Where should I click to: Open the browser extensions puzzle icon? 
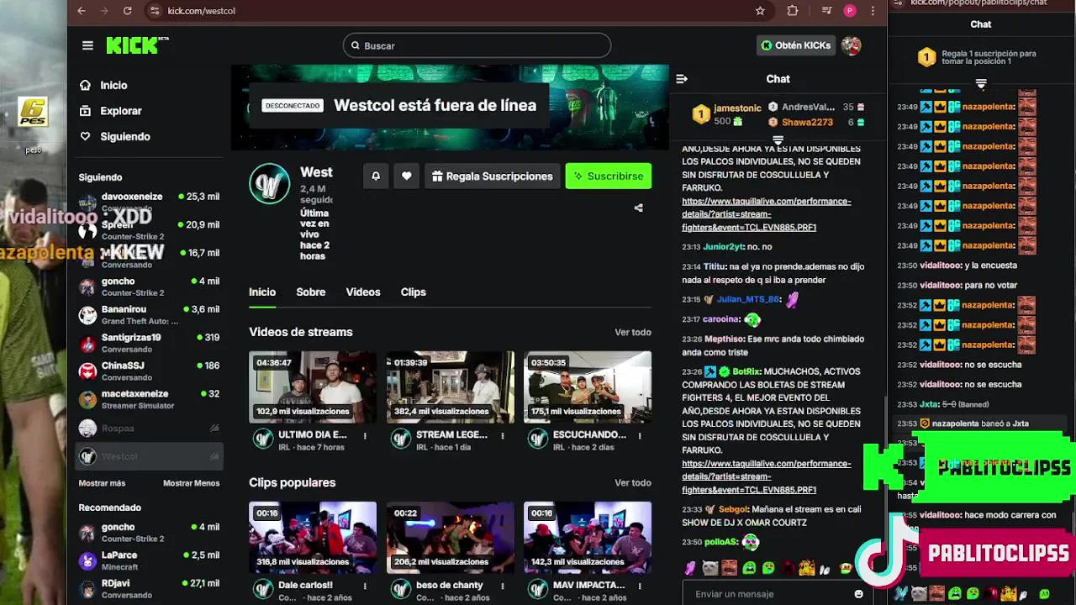[793, 11]
